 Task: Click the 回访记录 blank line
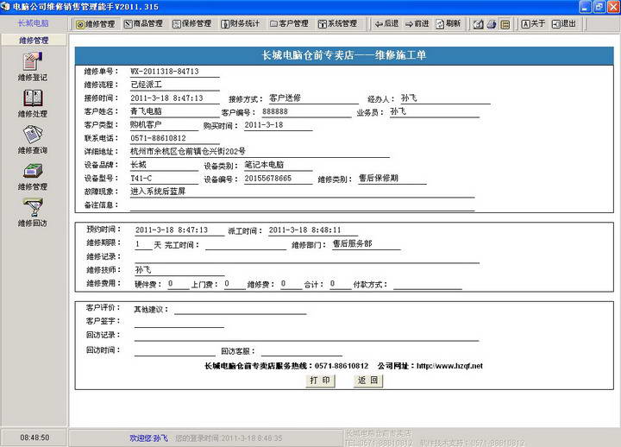click(306, 336)
